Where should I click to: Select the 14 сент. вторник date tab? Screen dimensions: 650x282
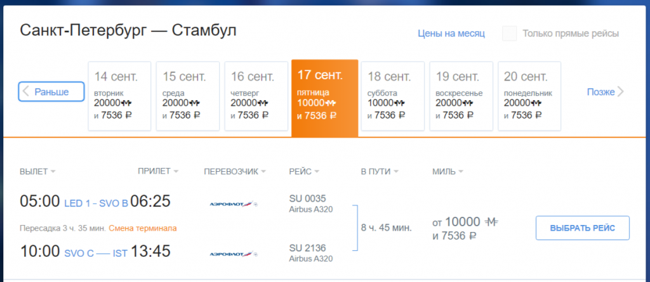pos(119,96)
